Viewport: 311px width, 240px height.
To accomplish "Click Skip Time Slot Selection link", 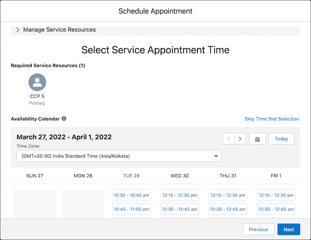I will tap(271, 119).
